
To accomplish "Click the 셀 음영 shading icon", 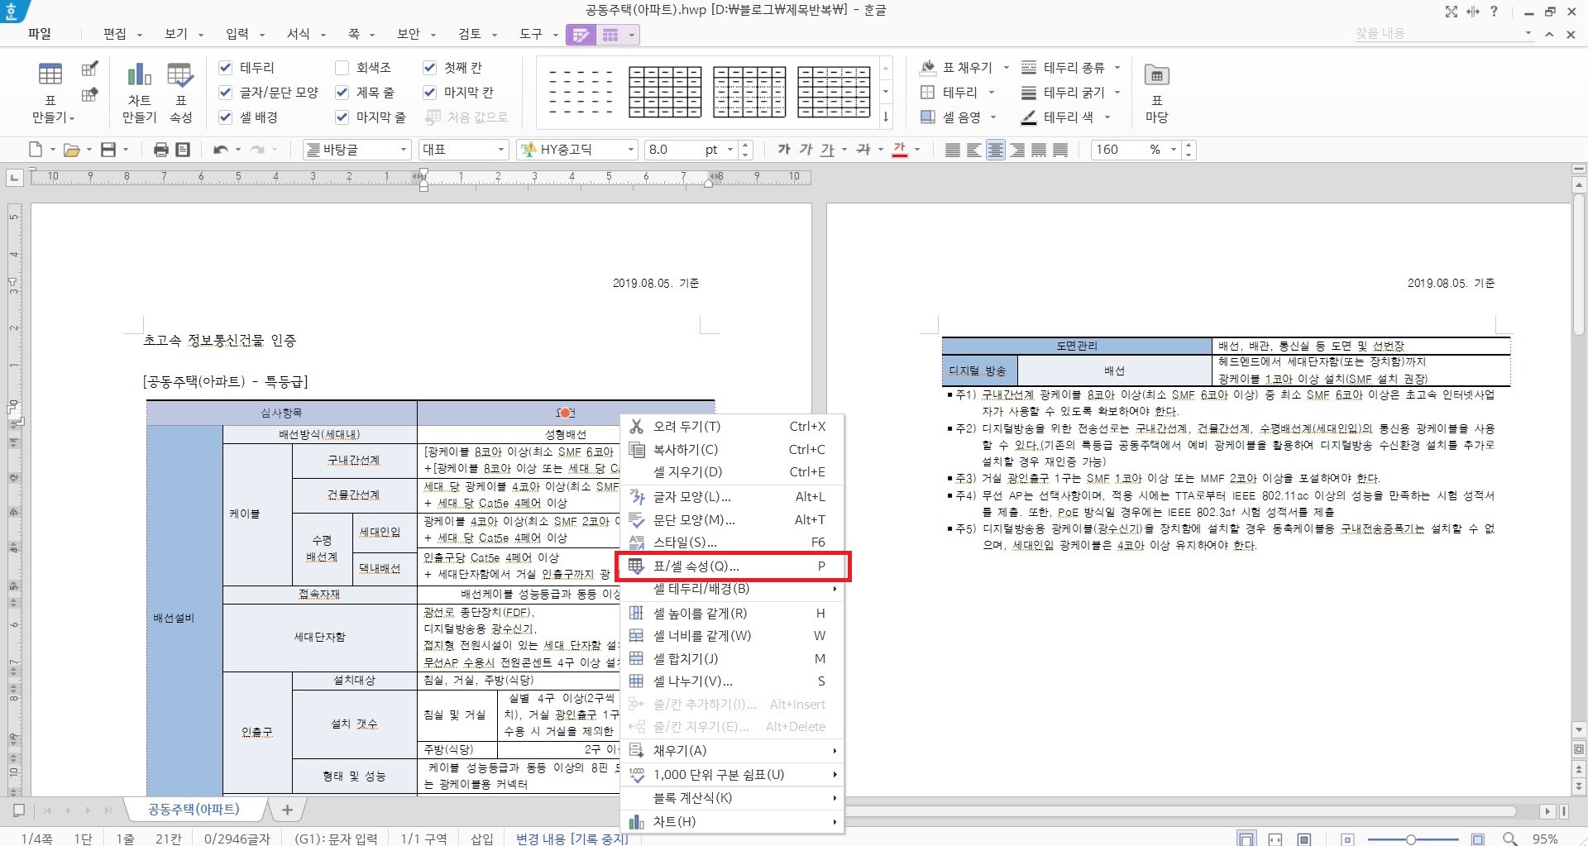I will coord(928,117).
